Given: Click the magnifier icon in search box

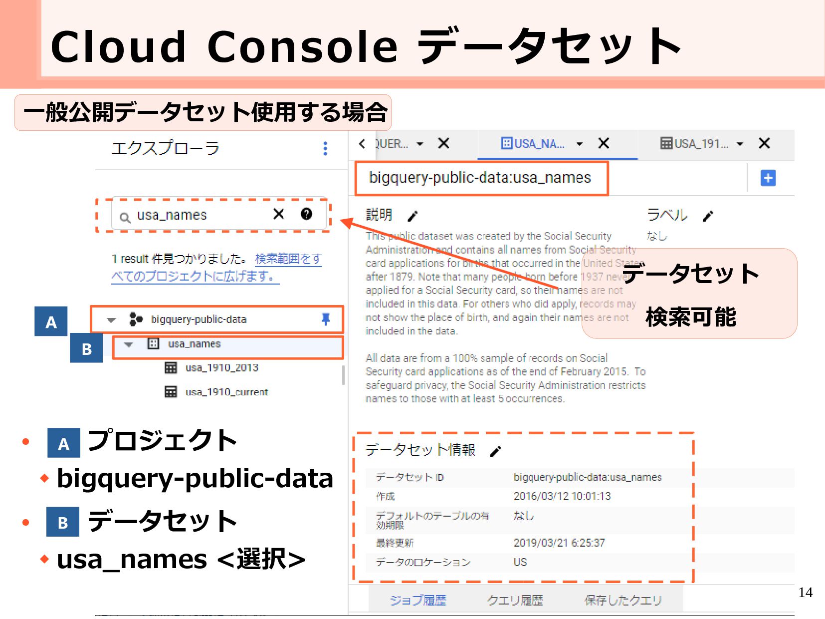Looking at the screenshot, I should point(125,217).
